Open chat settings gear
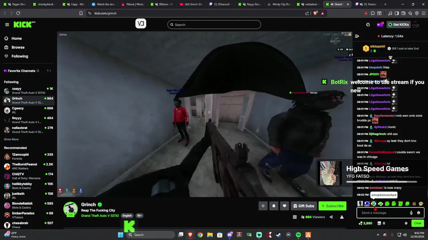 pyautogui.click(x=406, y=223)
